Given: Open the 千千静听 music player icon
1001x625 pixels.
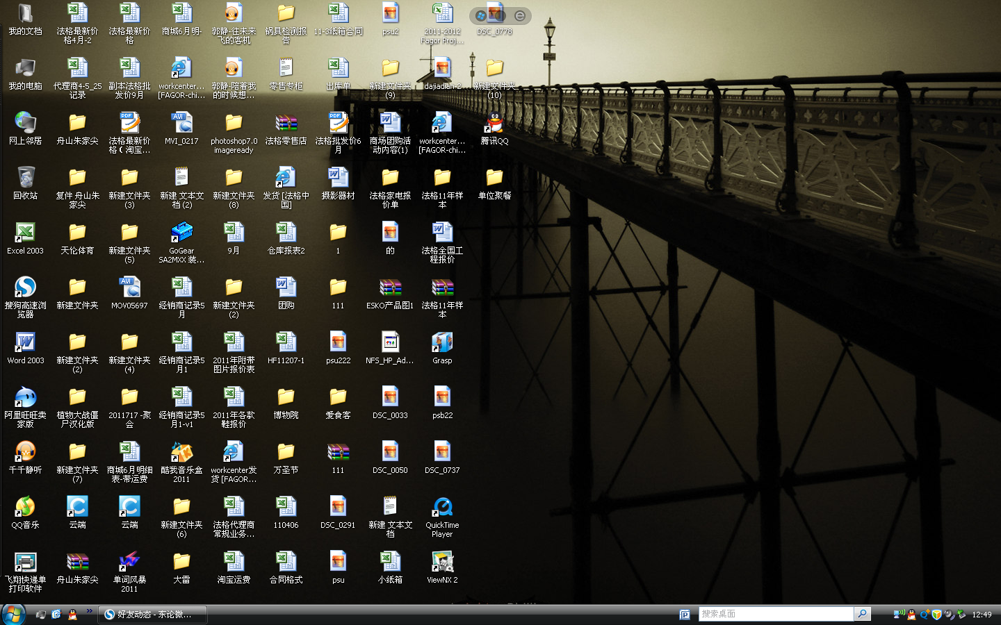Looking at the screenshot, I should (x=25, y=453).
